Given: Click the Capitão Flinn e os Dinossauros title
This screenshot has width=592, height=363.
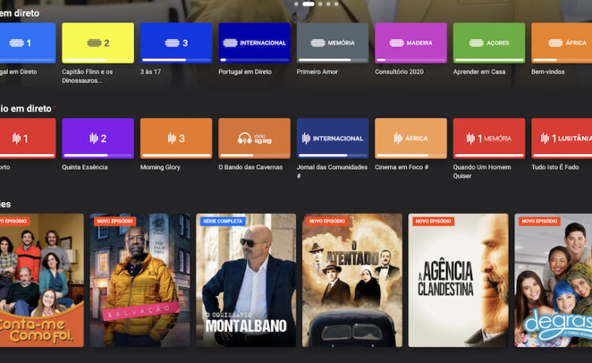Looking at the screenshot, I should click(x=88, y=76).
